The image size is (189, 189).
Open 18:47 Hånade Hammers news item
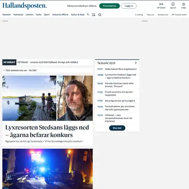pos(117,85)
